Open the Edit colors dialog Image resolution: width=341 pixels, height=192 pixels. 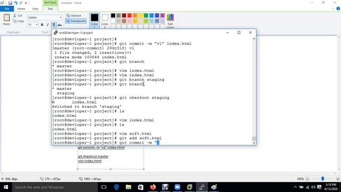tap(170, 21)
